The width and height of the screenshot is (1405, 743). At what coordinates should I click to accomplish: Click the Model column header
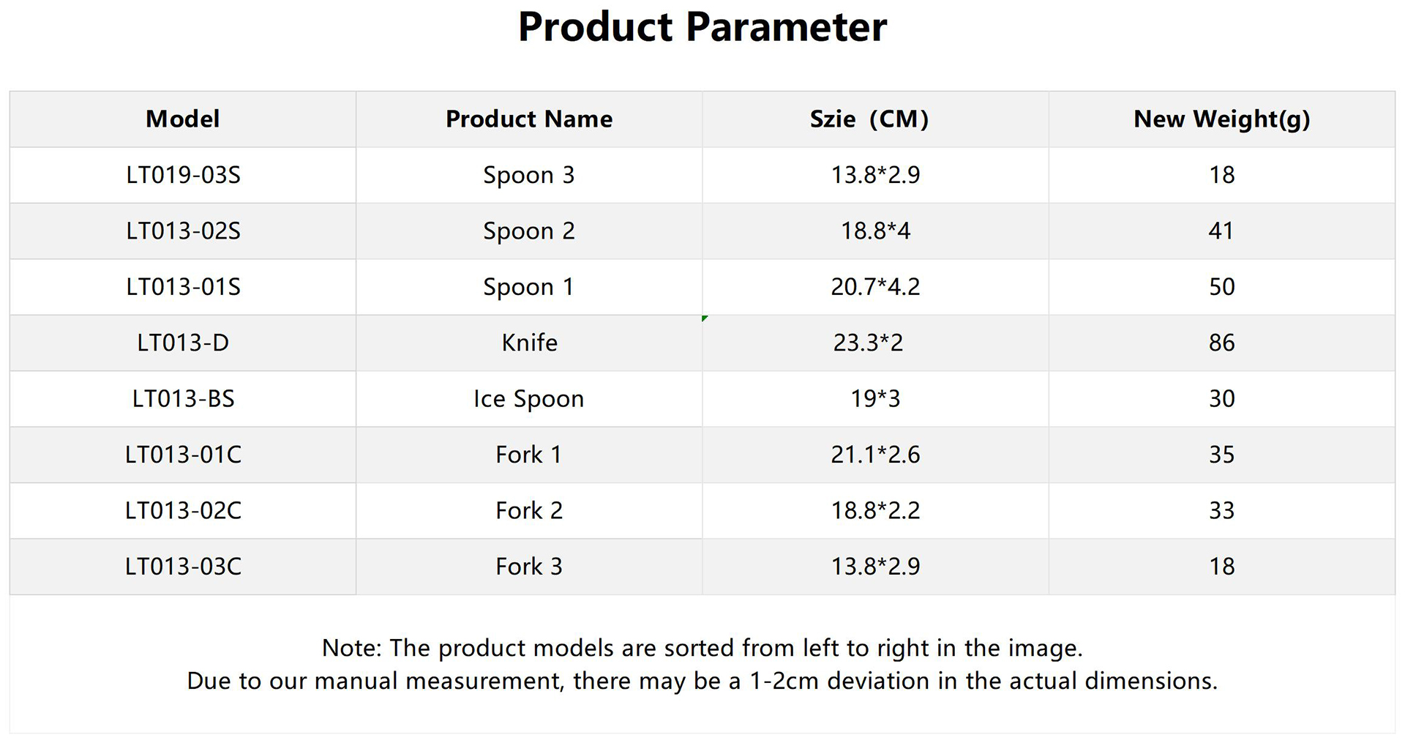(x=183, y=119)
